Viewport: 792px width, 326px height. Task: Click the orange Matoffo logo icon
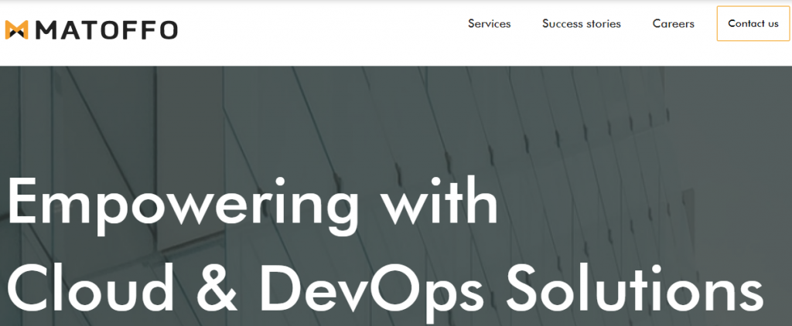[x=16, y=30]
